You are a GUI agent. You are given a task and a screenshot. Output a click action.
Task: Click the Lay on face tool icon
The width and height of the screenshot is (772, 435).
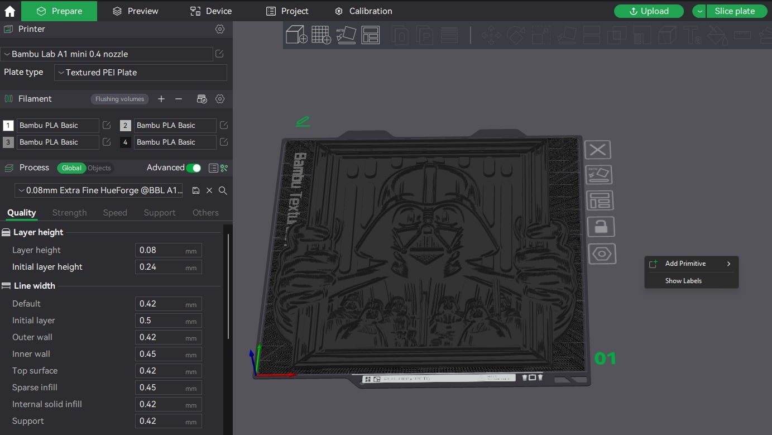point(567,36)
